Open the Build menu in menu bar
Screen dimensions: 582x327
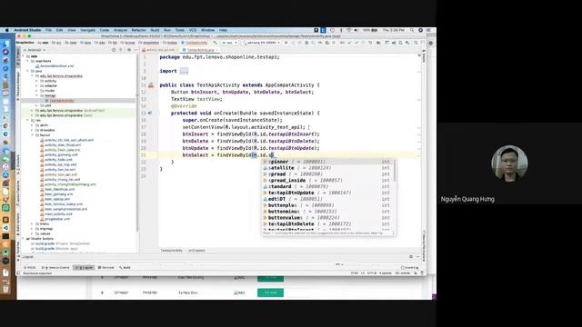coord(155,30)
